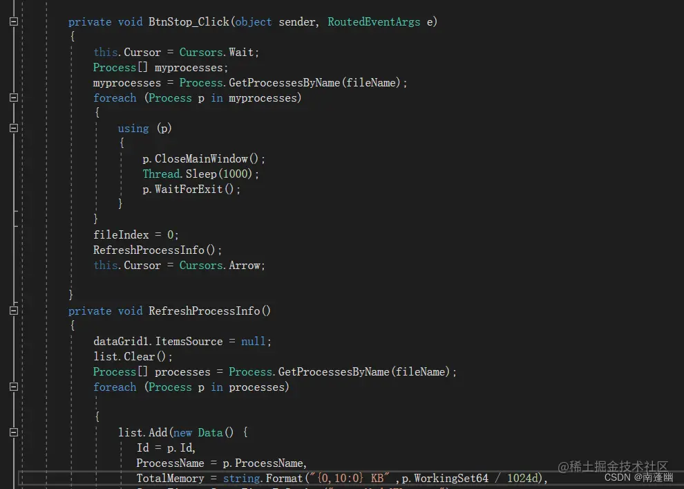
Task: Collapse the foreach myprocesses block
Action: pos(14,98)
